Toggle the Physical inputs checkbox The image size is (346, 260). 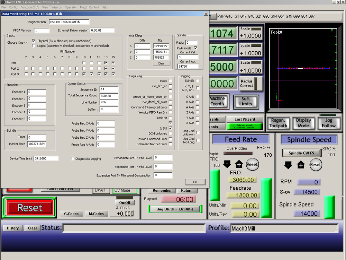click(34, 41)
